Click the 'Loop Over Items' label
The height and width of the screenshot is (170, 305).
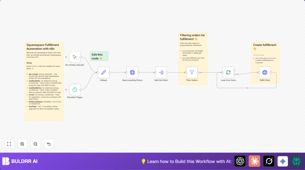click(228, 80)
